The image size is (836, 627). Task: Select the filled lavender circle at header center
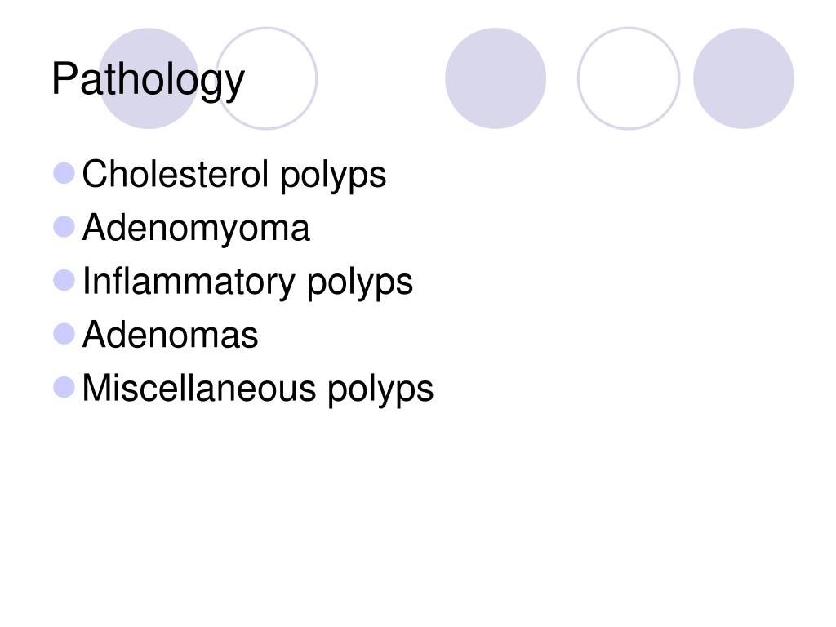coord(496,78)
